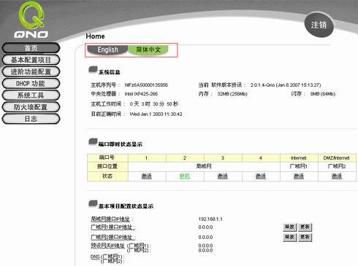Screen dimensions: 358x266
Task: Open 系统工具 in the sidebar
Action: pos(31,95)
